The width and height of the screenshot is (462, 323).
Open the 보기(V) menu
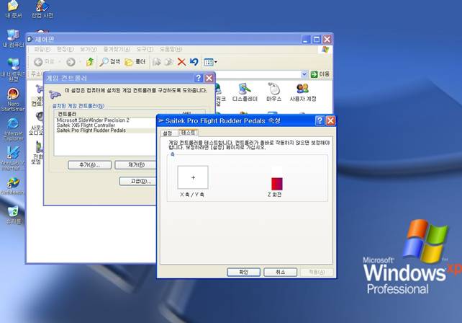coord(89,49)
